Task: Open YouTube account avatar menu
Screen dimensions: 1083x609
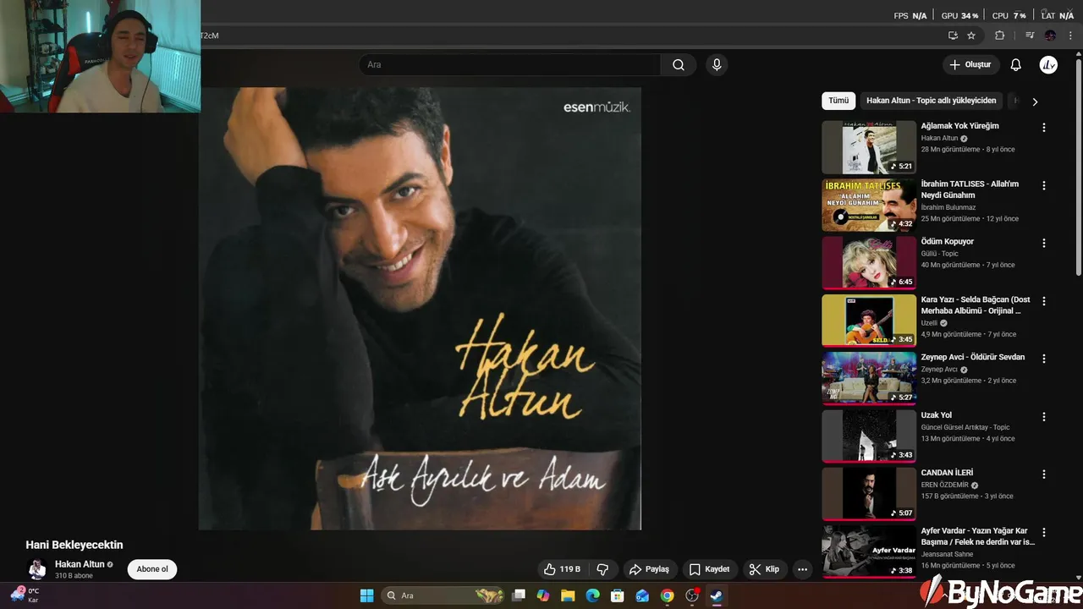Action: coord(1048,65)
